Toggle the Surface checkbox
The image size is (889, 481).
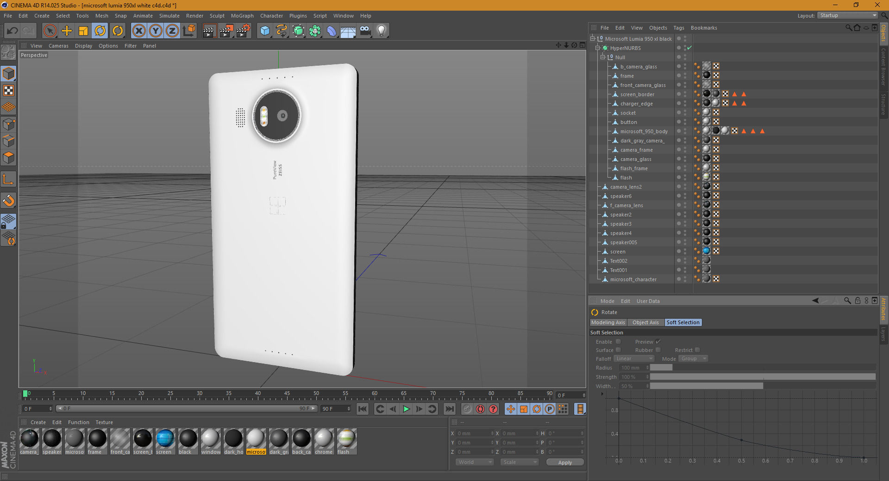618,350
